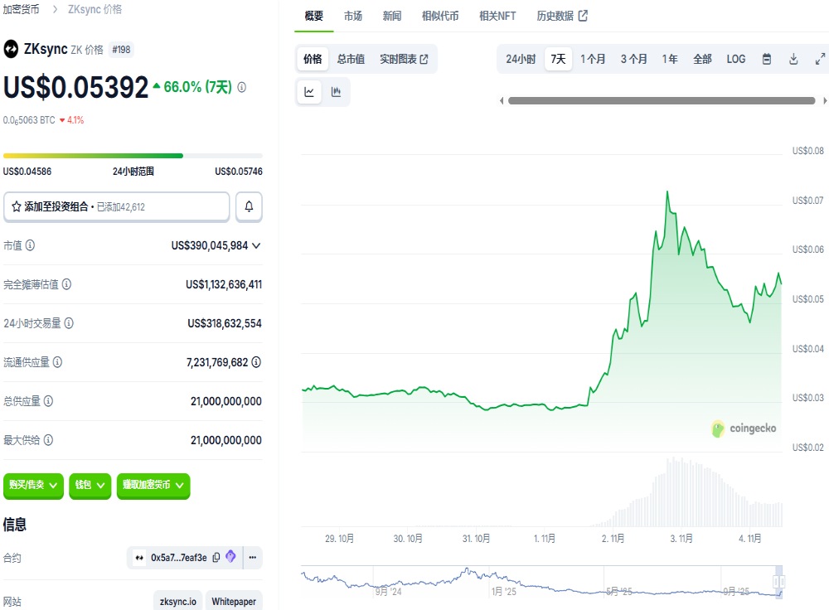Switch to the candlestick chart icon

point(336,92)
